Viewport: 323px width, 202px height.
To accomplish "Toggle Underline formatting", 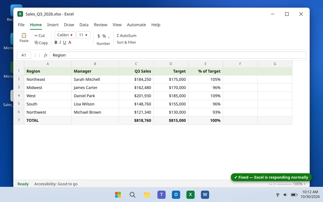I will 65,43.
